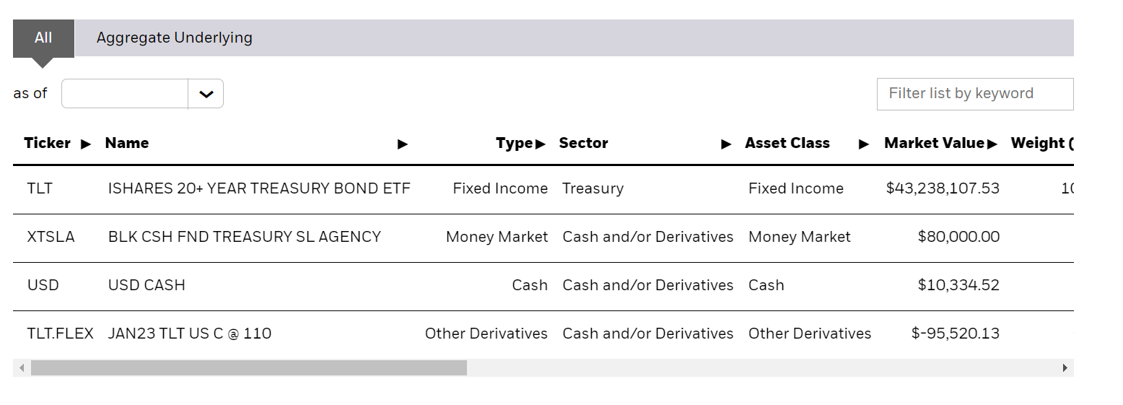Sort by the Asset Class column arrow
Image resolution: width=1123 pixels, height=405 pixels.
(x=863, y=144)
